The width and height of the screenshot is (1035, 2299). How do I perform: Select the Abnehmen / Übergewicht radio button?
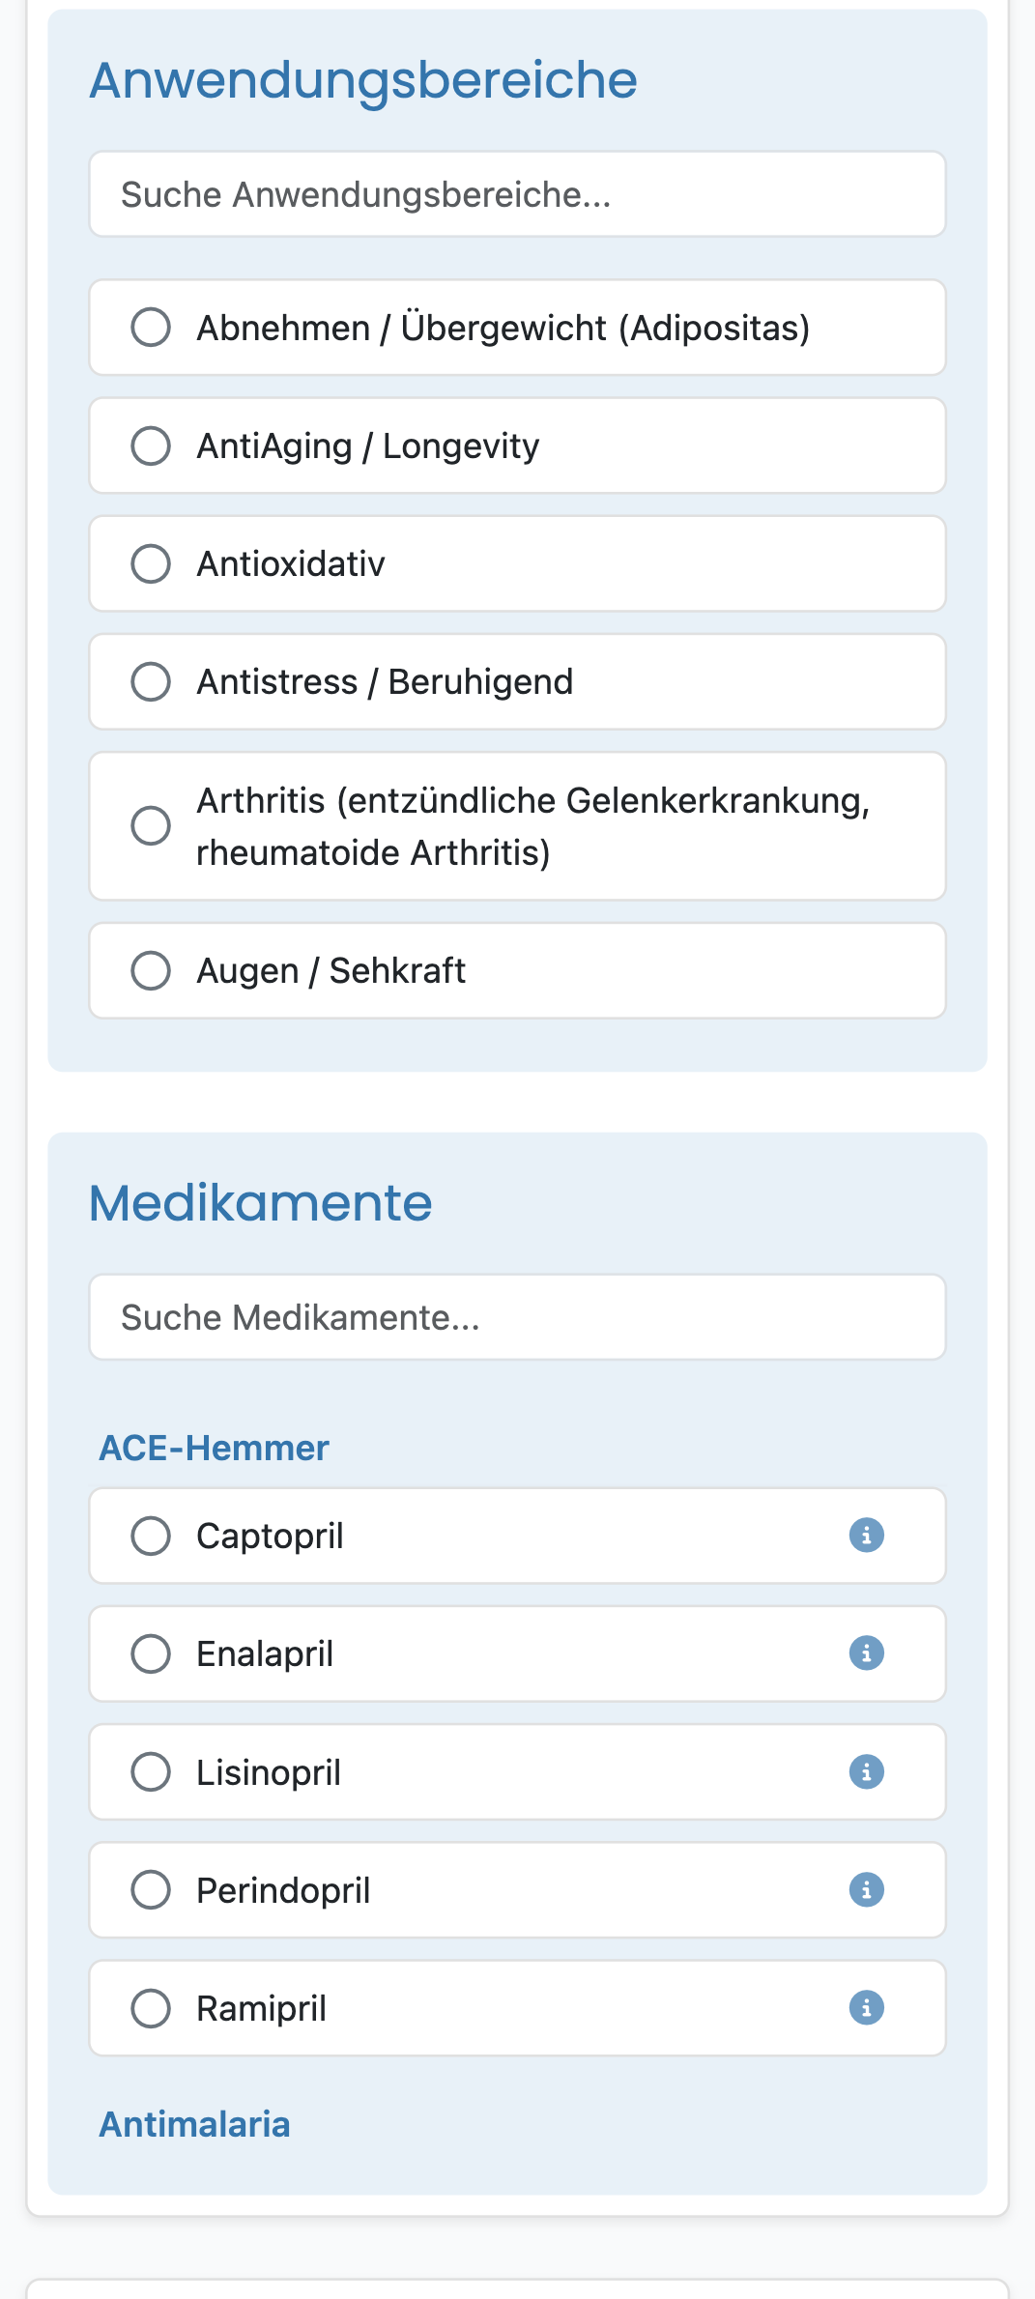[151, 328]
